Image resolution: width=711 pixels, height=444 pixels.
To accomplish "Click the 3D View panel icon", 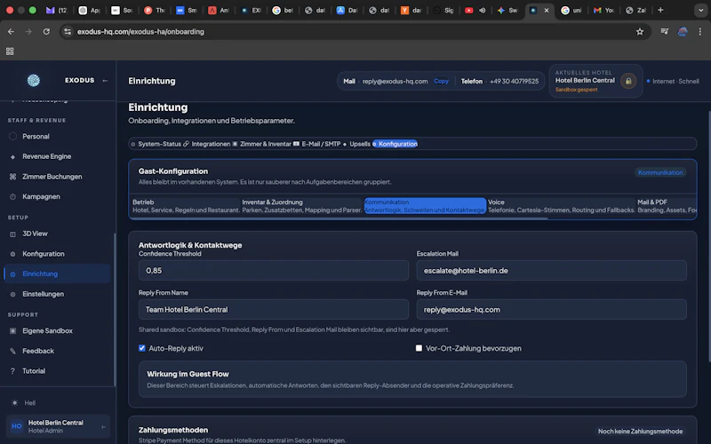I will click(x=12, y=234).
